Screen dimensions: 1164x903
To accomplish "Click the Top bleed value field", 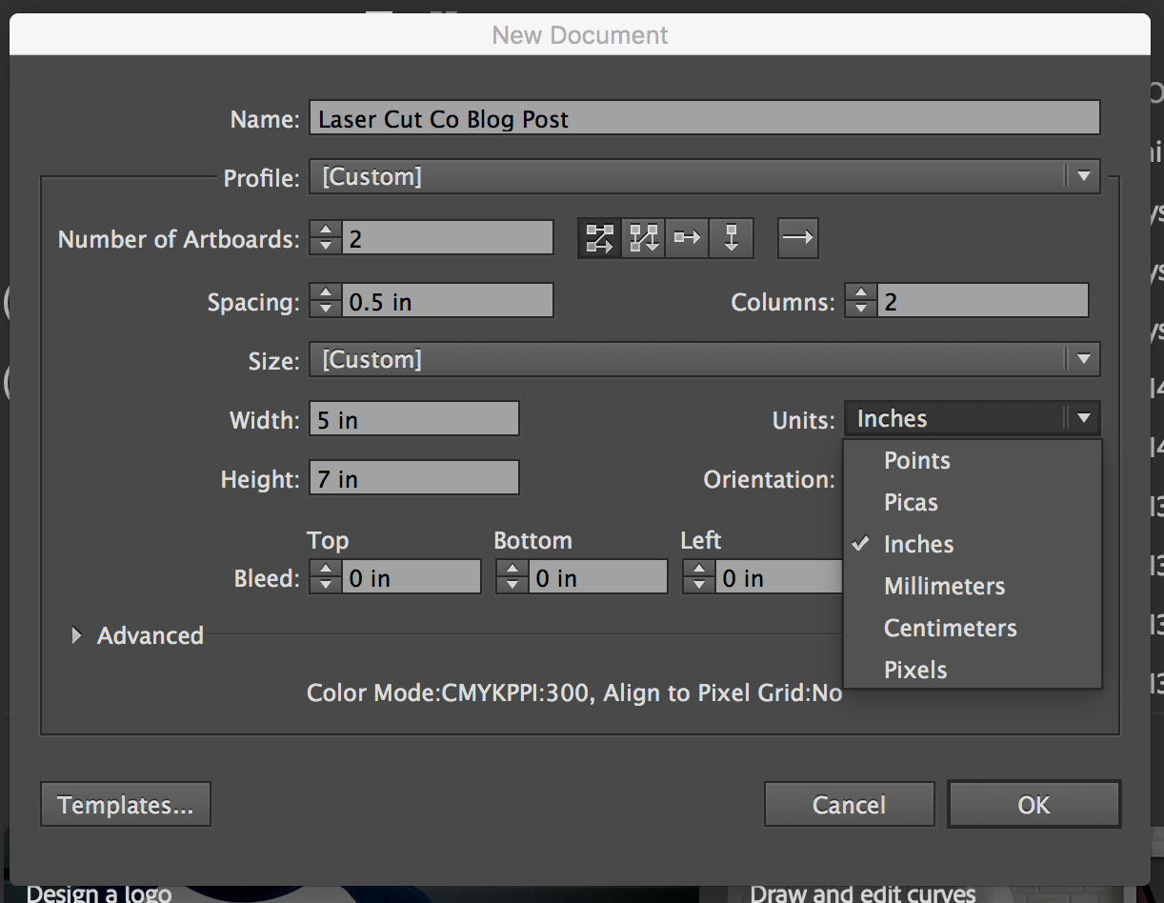I will [411, 577].
